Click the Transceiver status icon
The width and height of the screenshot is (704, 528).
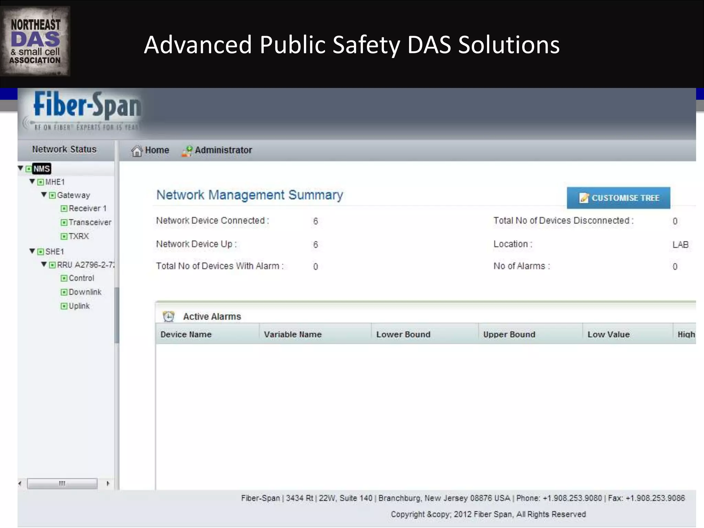pos(64,222)
